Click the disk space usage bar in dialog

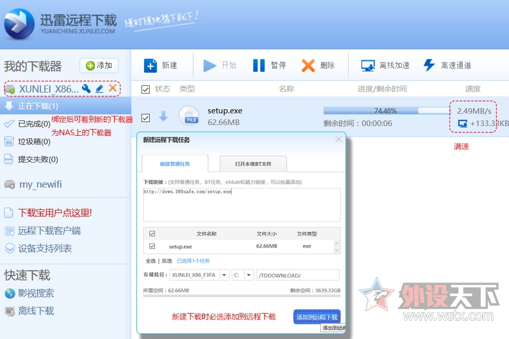coord(242,296)
